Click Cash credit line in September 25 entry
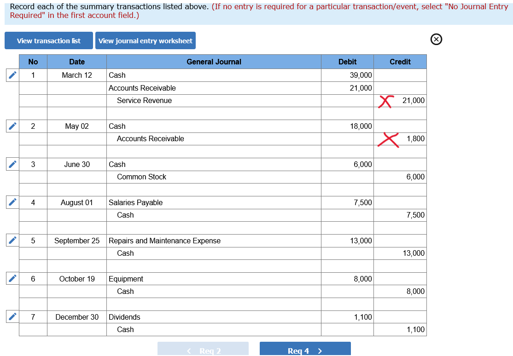513x356 pixels. pyautogui.click(x=214, y=253)
